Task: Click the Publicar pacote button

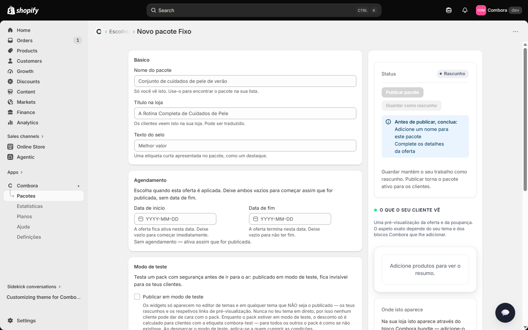Action: point(402,92)
